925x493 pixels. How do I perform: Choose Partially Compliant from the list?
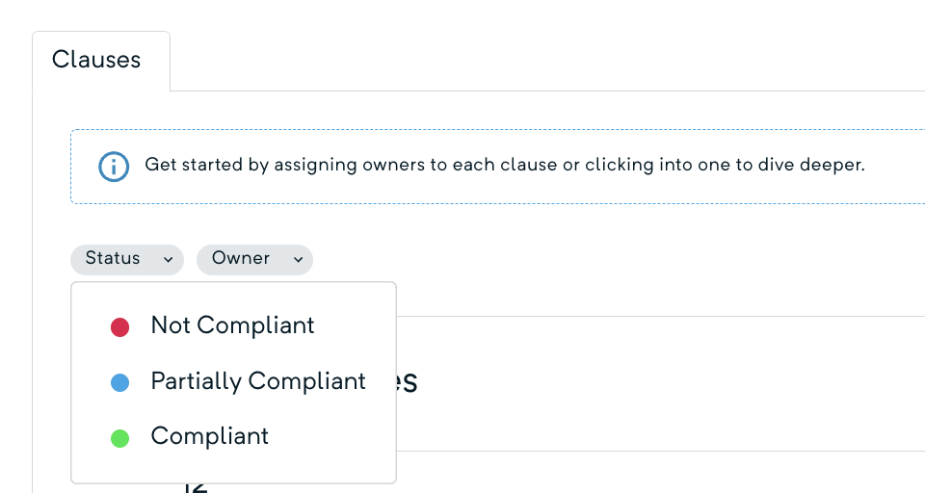click(258, 381)
